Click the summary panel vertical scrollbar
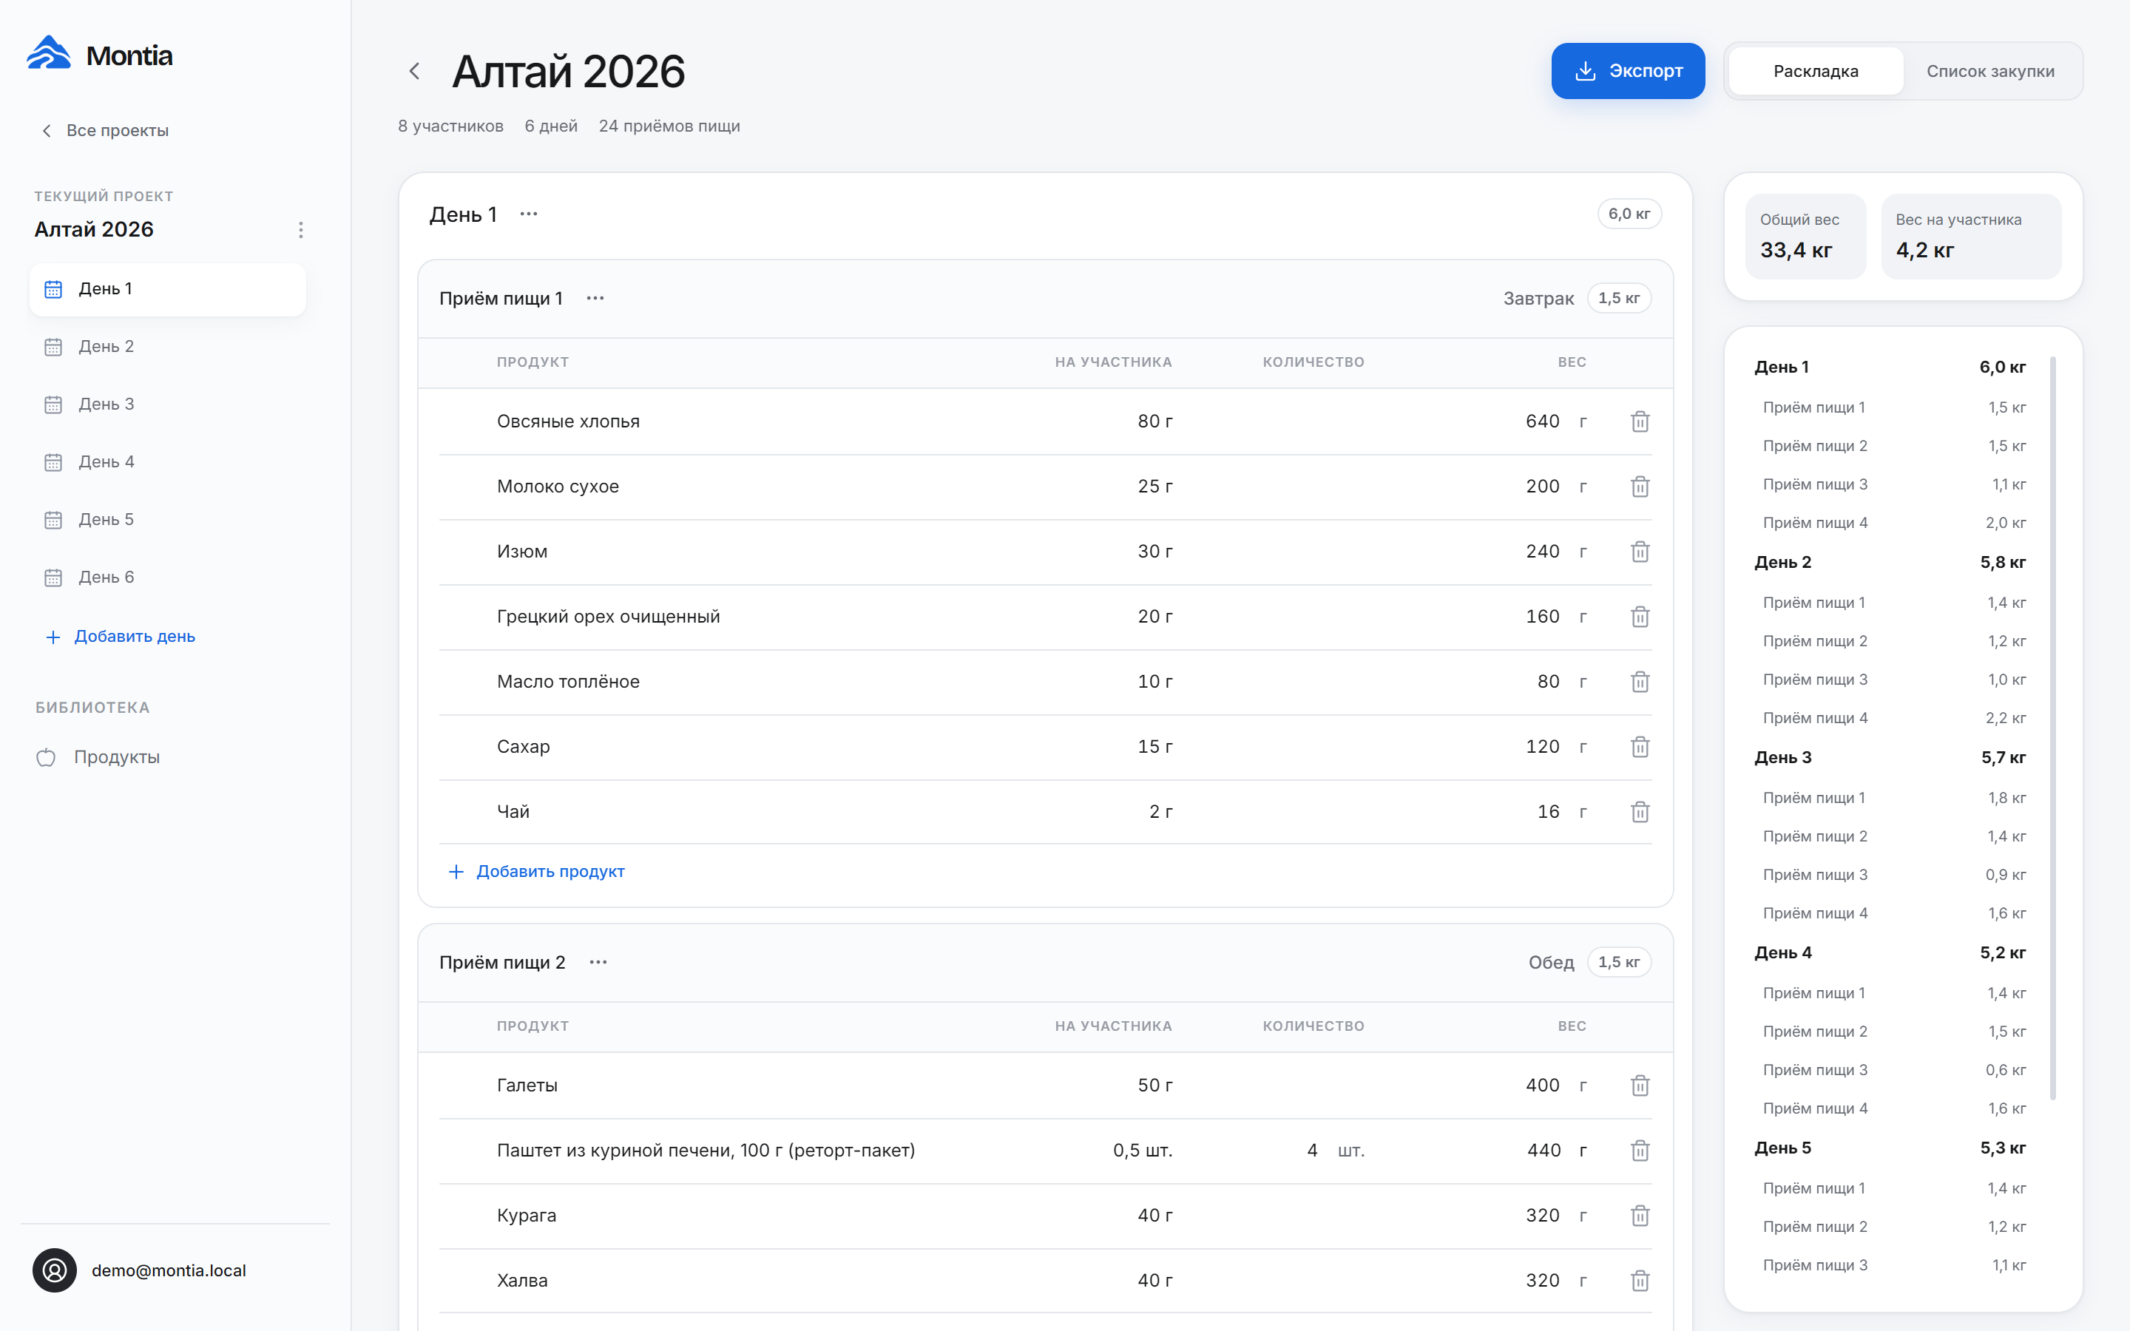The width and height of the screenshot is (2130, 1331). (x=2052, y=727)
